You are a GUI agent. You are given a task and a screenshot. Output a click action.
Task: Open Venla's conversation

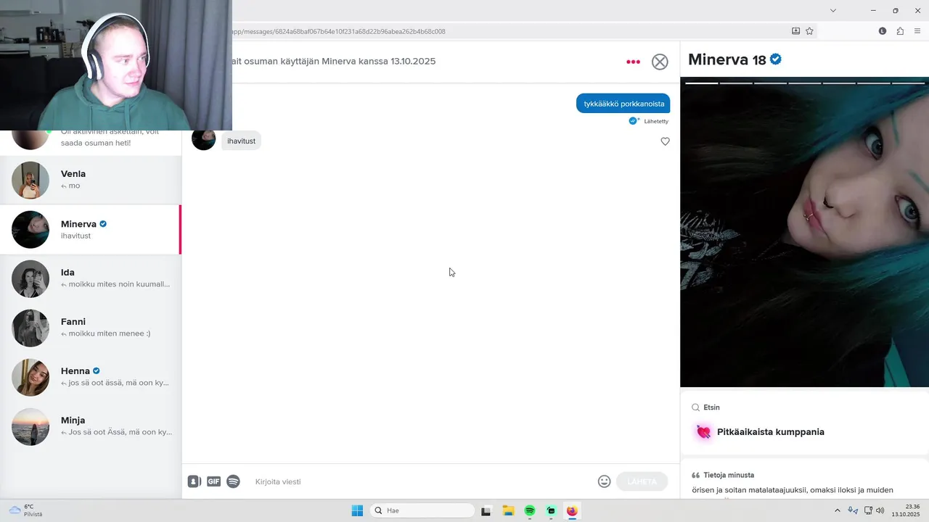(91, 180)
